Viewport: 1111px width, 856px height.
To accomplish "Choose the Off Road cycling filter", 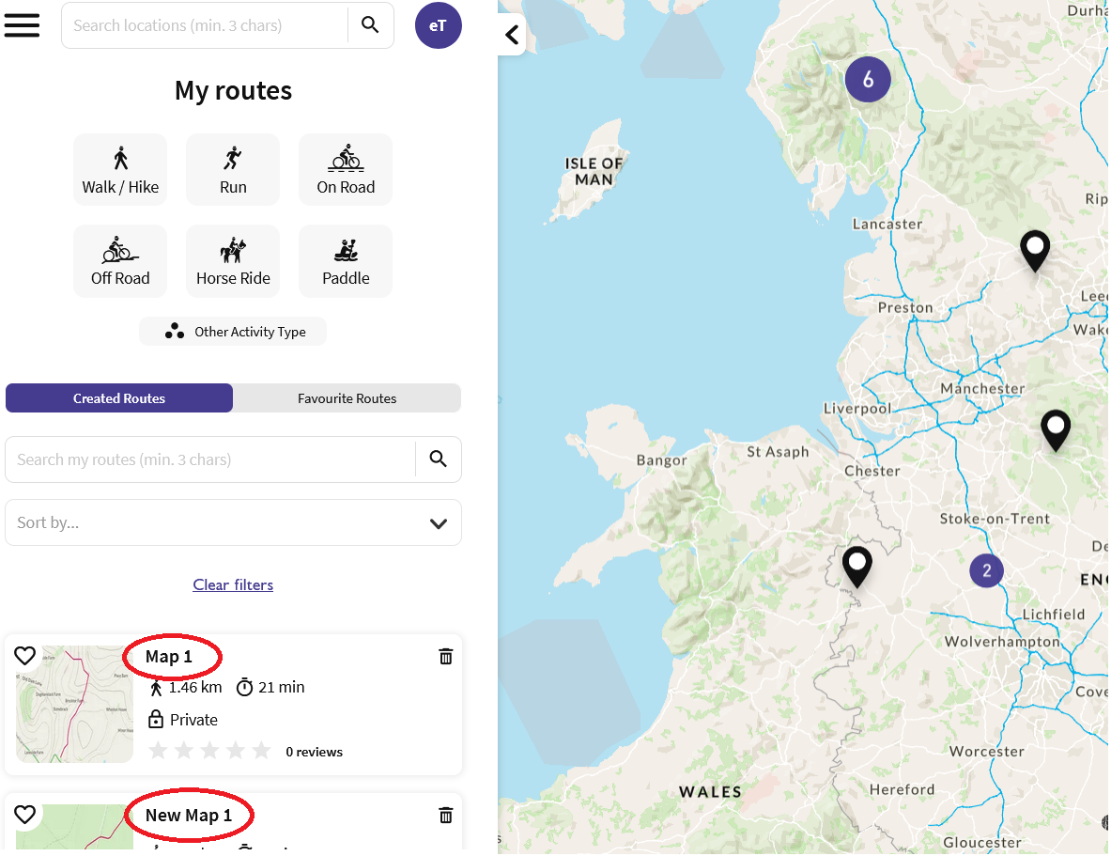I will point(119,260).
